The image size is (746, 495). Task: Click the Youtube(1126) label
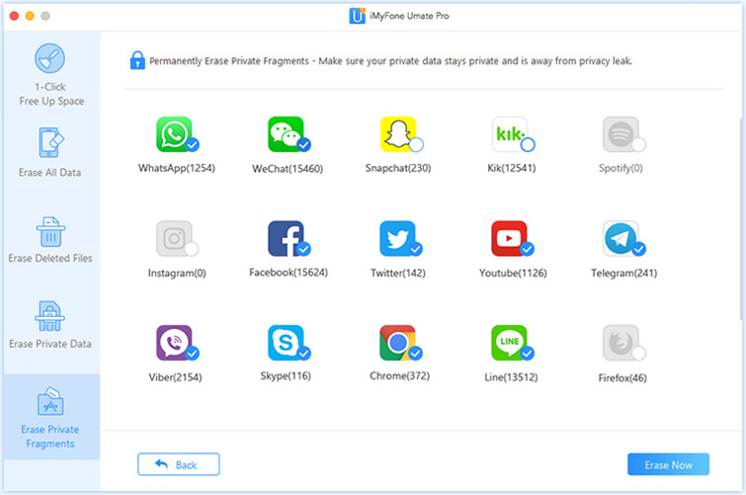[513, 273]
